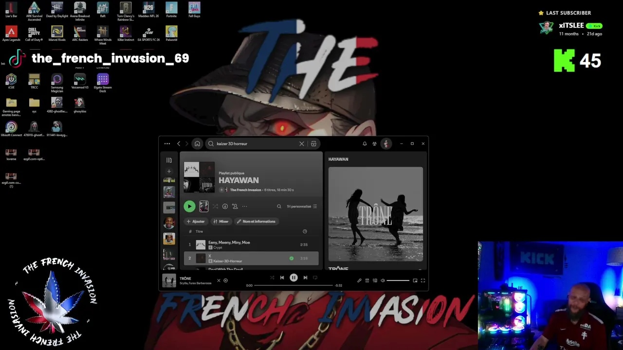Open the Ubisoft Connect desktop shortcut
The width and height of the screenshot is (623, 350).
[11, 129]
